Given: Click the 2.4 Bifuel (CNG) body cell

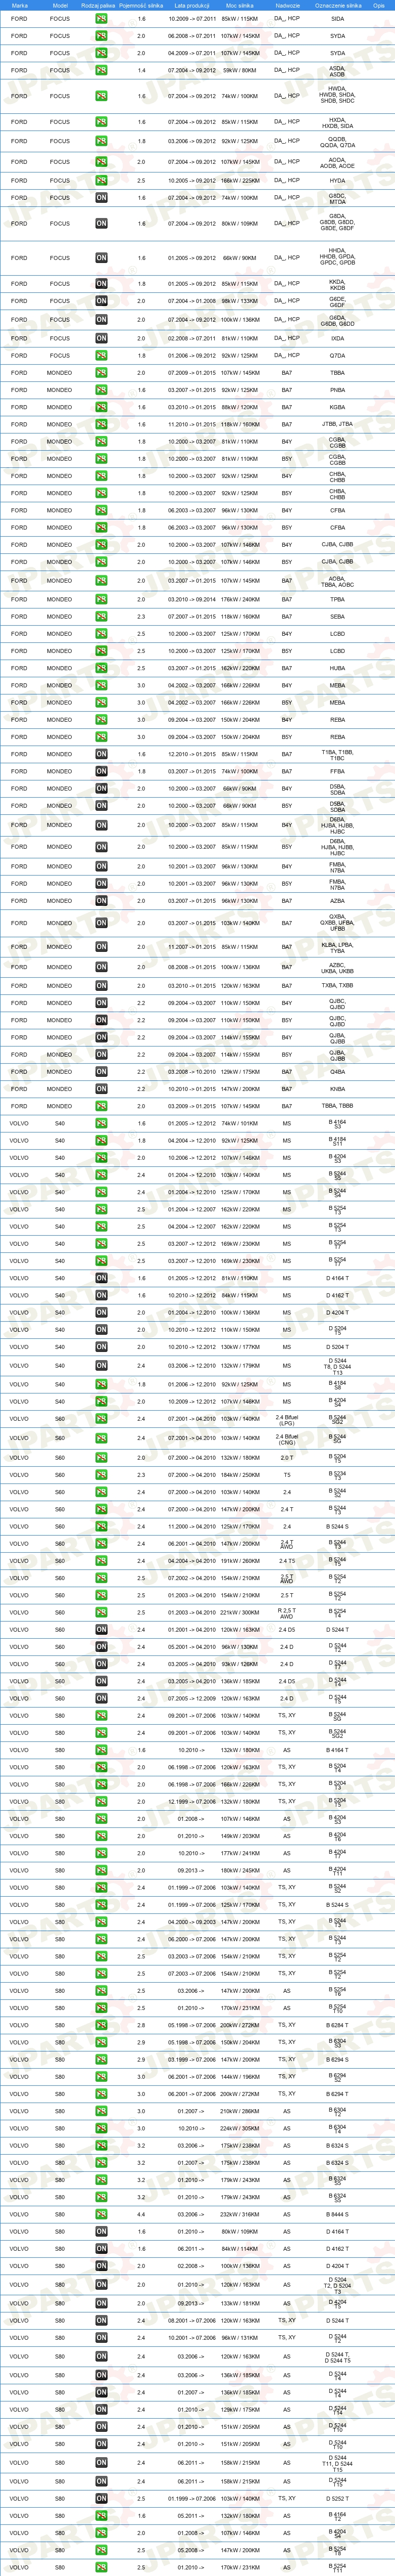Looking at the screenshot, I should pyautogui.click(x=286, y=1438).
